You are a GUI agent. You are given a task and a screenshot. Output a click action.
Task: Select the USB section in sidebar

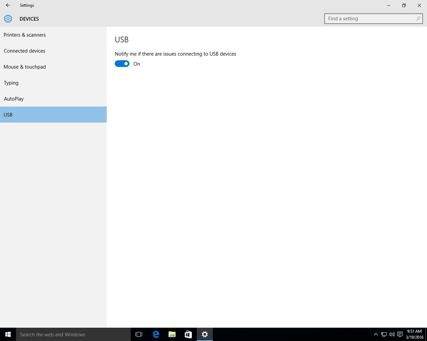pos(53,115)
